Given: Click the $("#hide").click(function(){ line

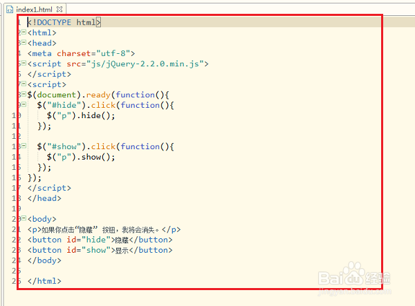Looking at the screenshot, I should pos(105,105).
